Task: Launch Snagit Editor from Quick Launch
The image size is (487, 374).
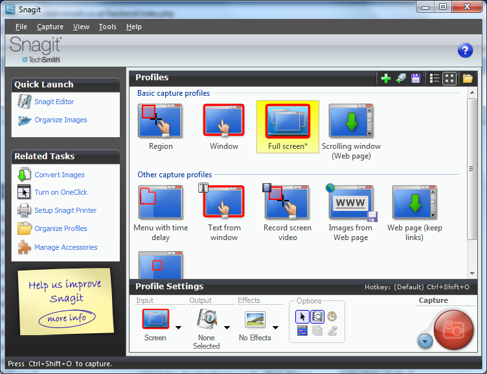Action: (x=54, y=102)
